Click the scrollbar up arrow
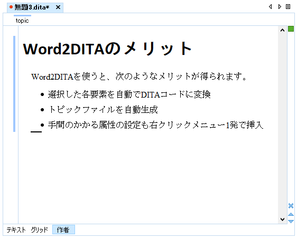The width and height of the screenshot is (297, 239). coord(282,30)
